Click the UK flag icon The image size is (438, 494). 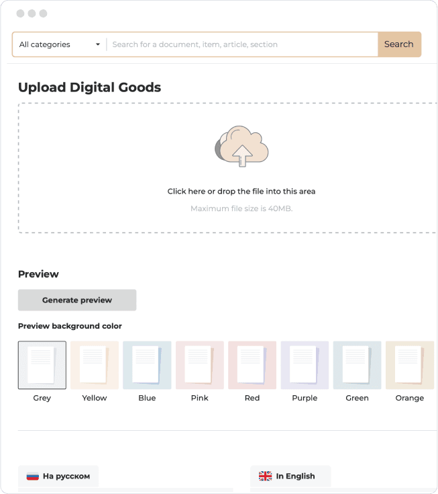pyautogui.click(x=265, y=477)
